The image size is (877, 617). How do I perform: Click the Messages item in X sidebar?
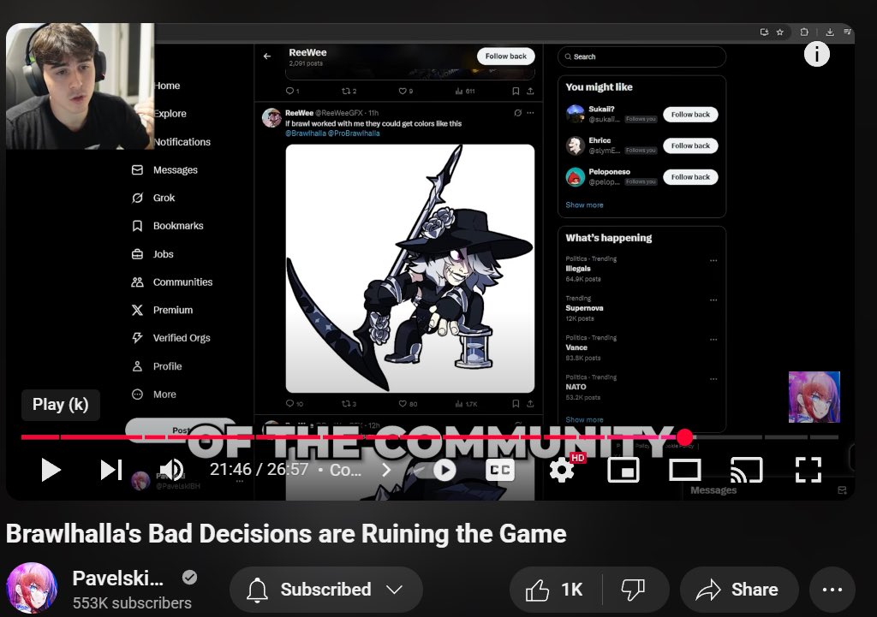tap(164, 170)
